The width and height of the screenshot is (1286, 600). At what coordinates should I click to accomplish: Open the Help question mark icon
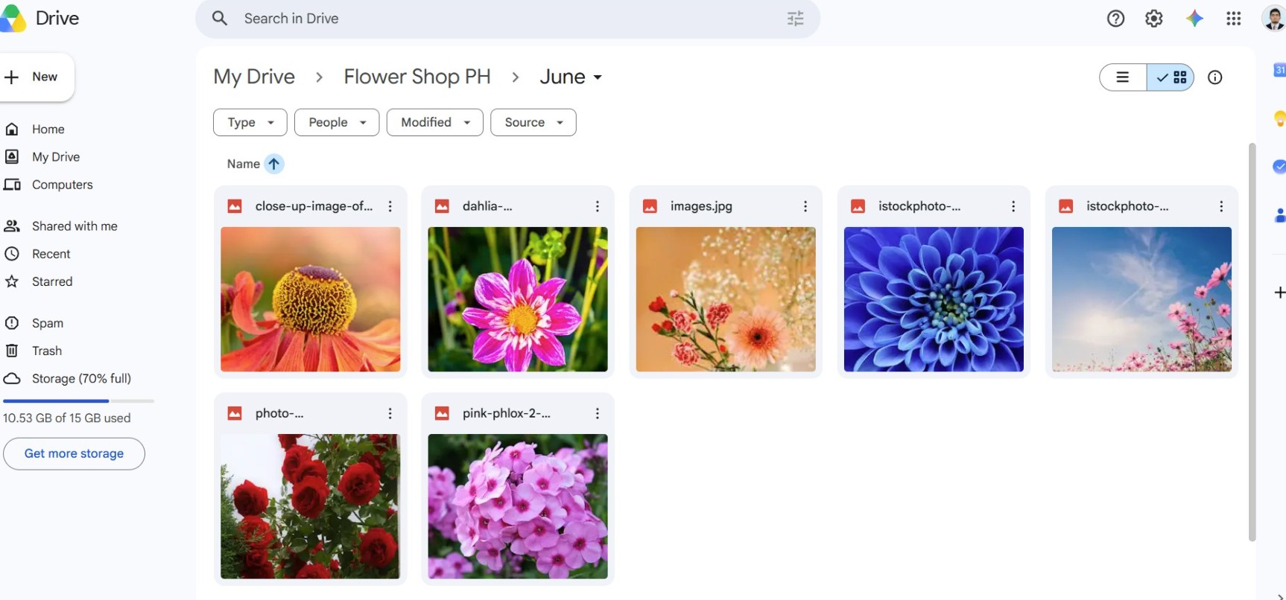(x=1115, y=19)
